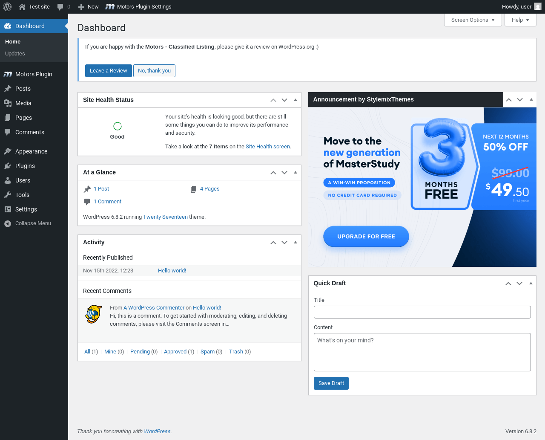Click the WordPress logo in admin bar
This screenshot has width=545, height=440.
7,7
